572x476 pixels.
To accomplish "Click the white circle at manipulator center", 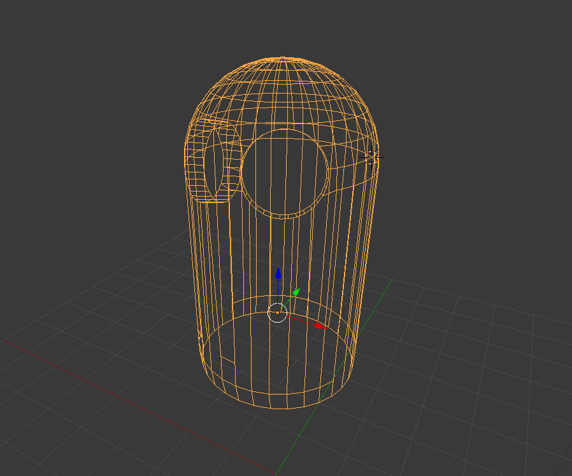I will pyautogui.click(x=277, y=312).
